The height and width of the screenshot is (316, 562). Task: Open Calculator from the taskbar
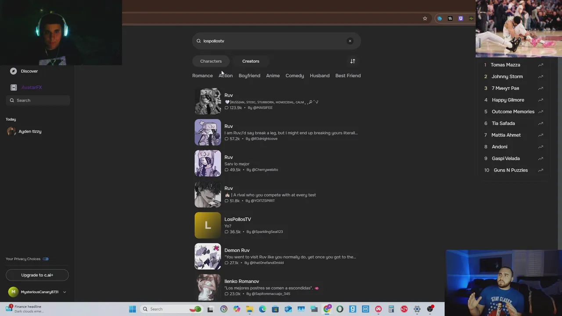click(x=391, y=309)
